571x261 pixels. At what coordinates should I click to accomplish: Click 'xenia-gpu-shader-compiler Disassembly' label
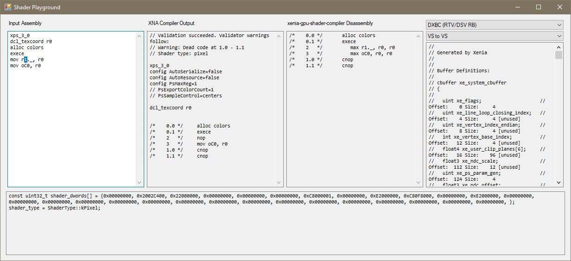pos(330,23)
